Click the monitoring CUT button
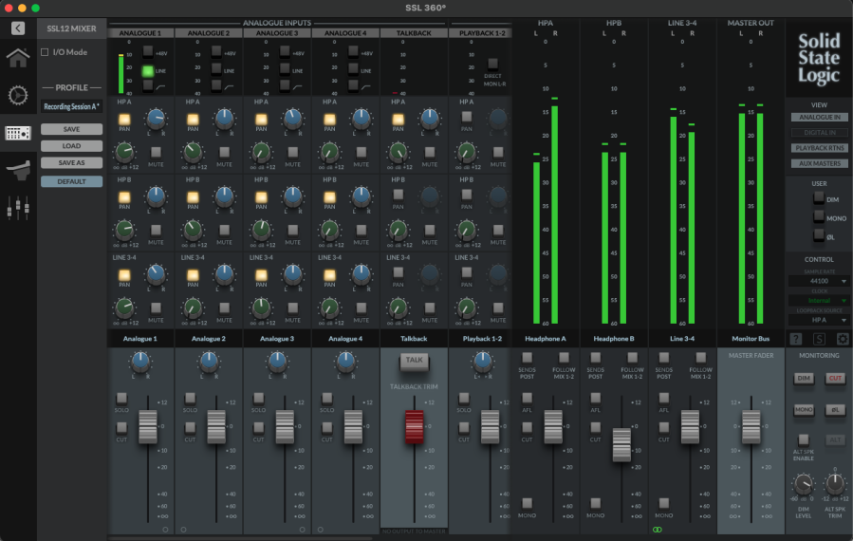 (835, 379)
